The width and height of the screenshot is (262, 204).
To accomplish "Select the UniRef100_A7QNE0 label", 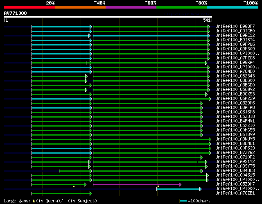I will coord(235,72).
